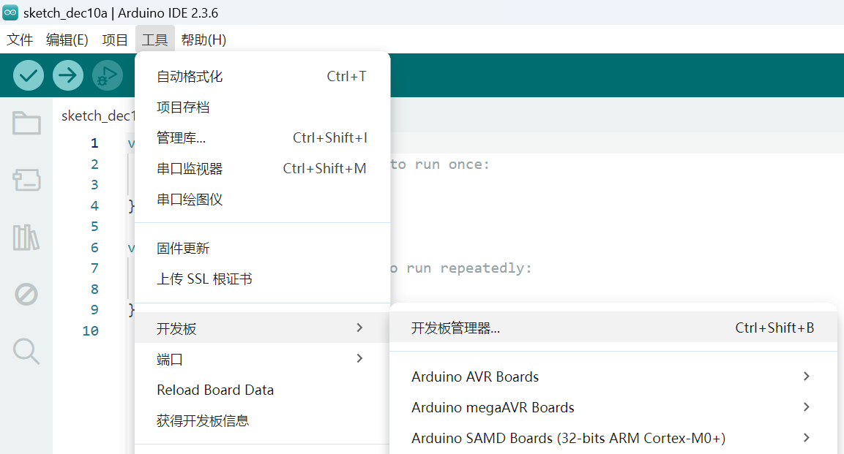This screenshot has height=454, width=844.
Task: Select 自动格式化 menu entry
Action: tap(190, 77)
